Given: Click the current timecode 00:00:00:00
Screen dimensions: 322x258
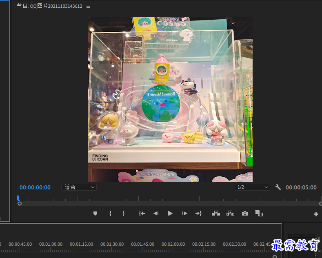Looking at the screenshot, I should [35, 187].
